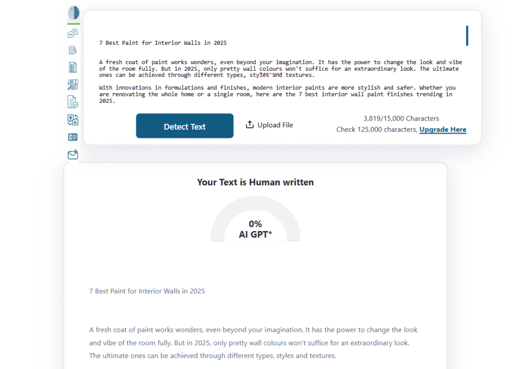This screenshot has height=369, width=521.
Task: Open the AI email writer envelope icon
Action: 73,155
